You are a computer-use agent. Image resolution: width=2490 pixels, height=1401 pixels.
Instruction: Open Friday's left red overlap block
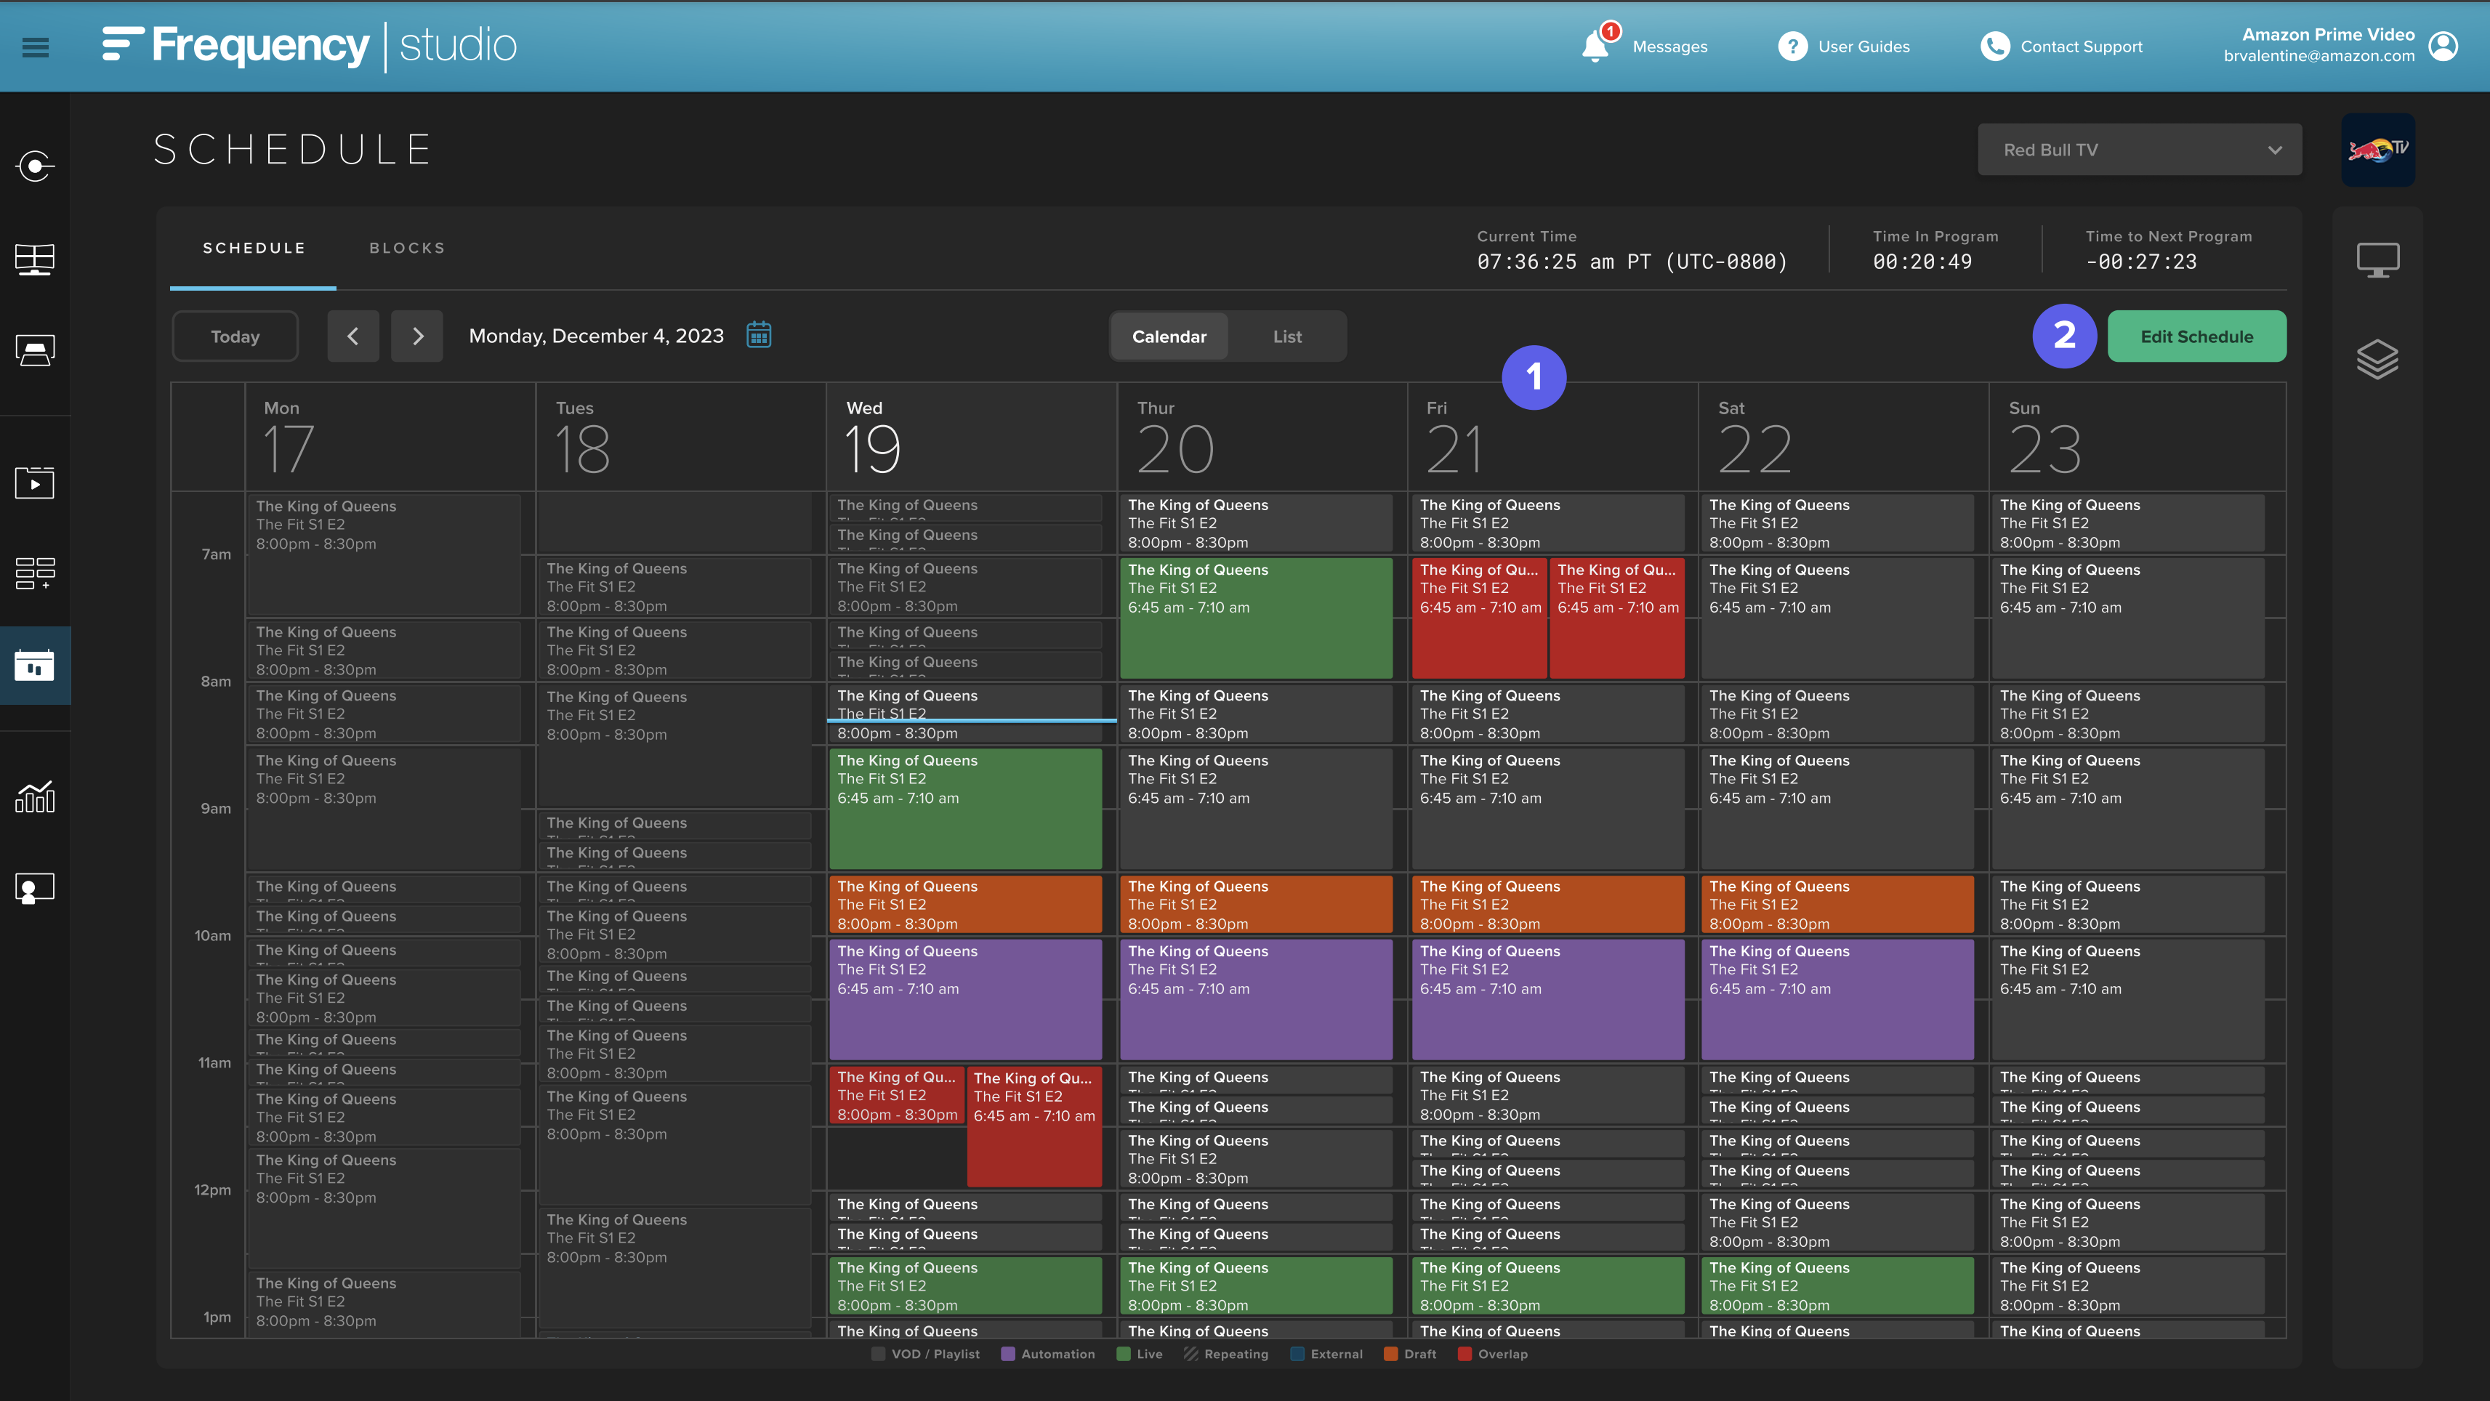(1479, 618)
